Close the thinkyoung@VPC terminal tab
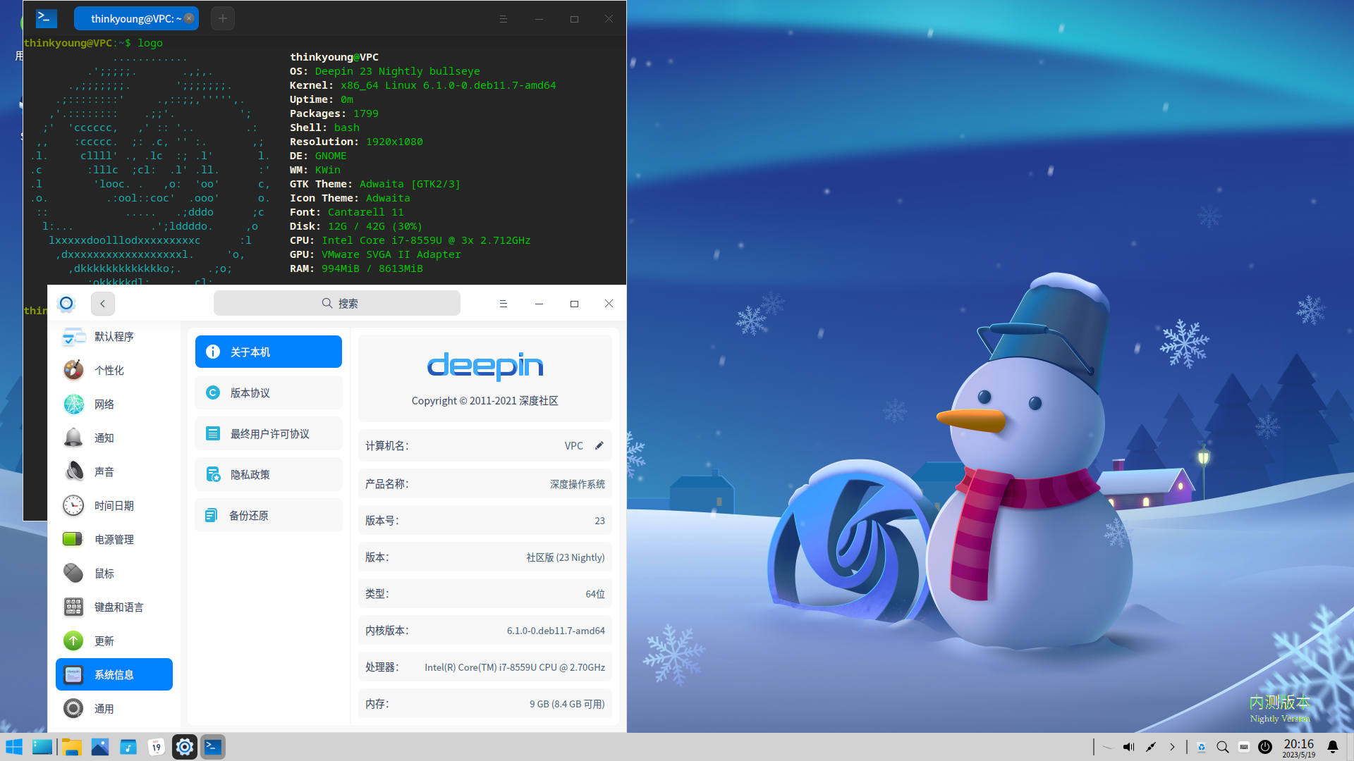Image resolution: width=1354 pixels, height=761 pixels. pyautogui.click(x=189, y=19)
